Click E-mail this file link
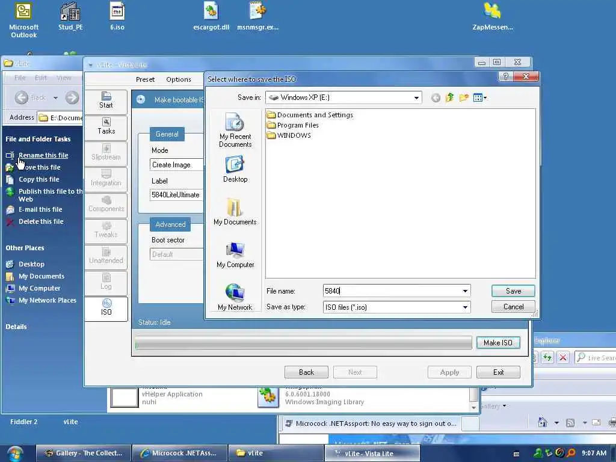The width and height of the screenshot is (616, 462). point(40,209)
